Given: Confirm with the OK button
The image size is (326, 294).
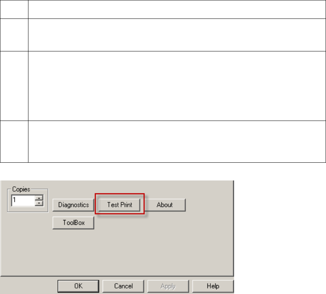Looking at the screenshot, I should click(x=78, y=286).
